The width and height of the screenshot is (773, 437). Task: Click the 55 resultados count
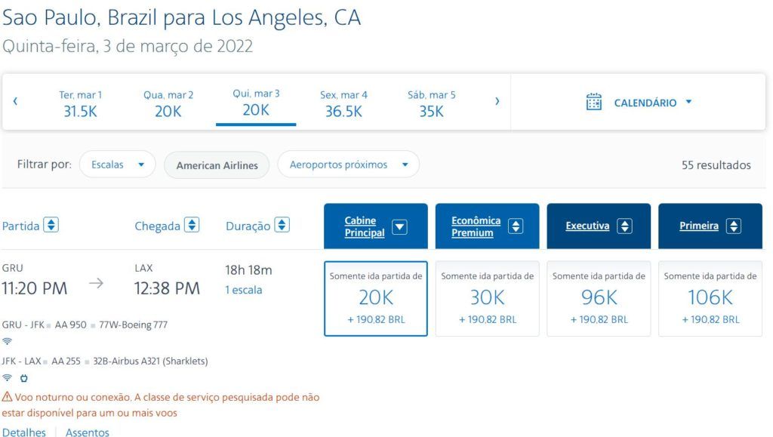(716, 165)
